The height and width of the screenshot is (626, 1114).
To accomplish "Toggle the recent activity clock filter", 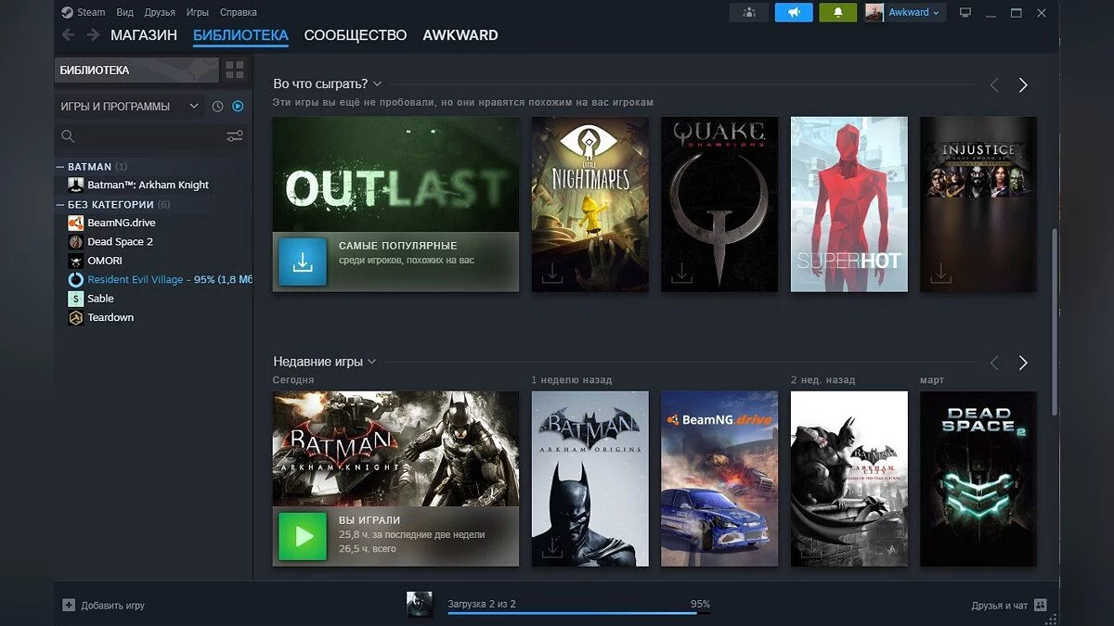I will [217, 107].
